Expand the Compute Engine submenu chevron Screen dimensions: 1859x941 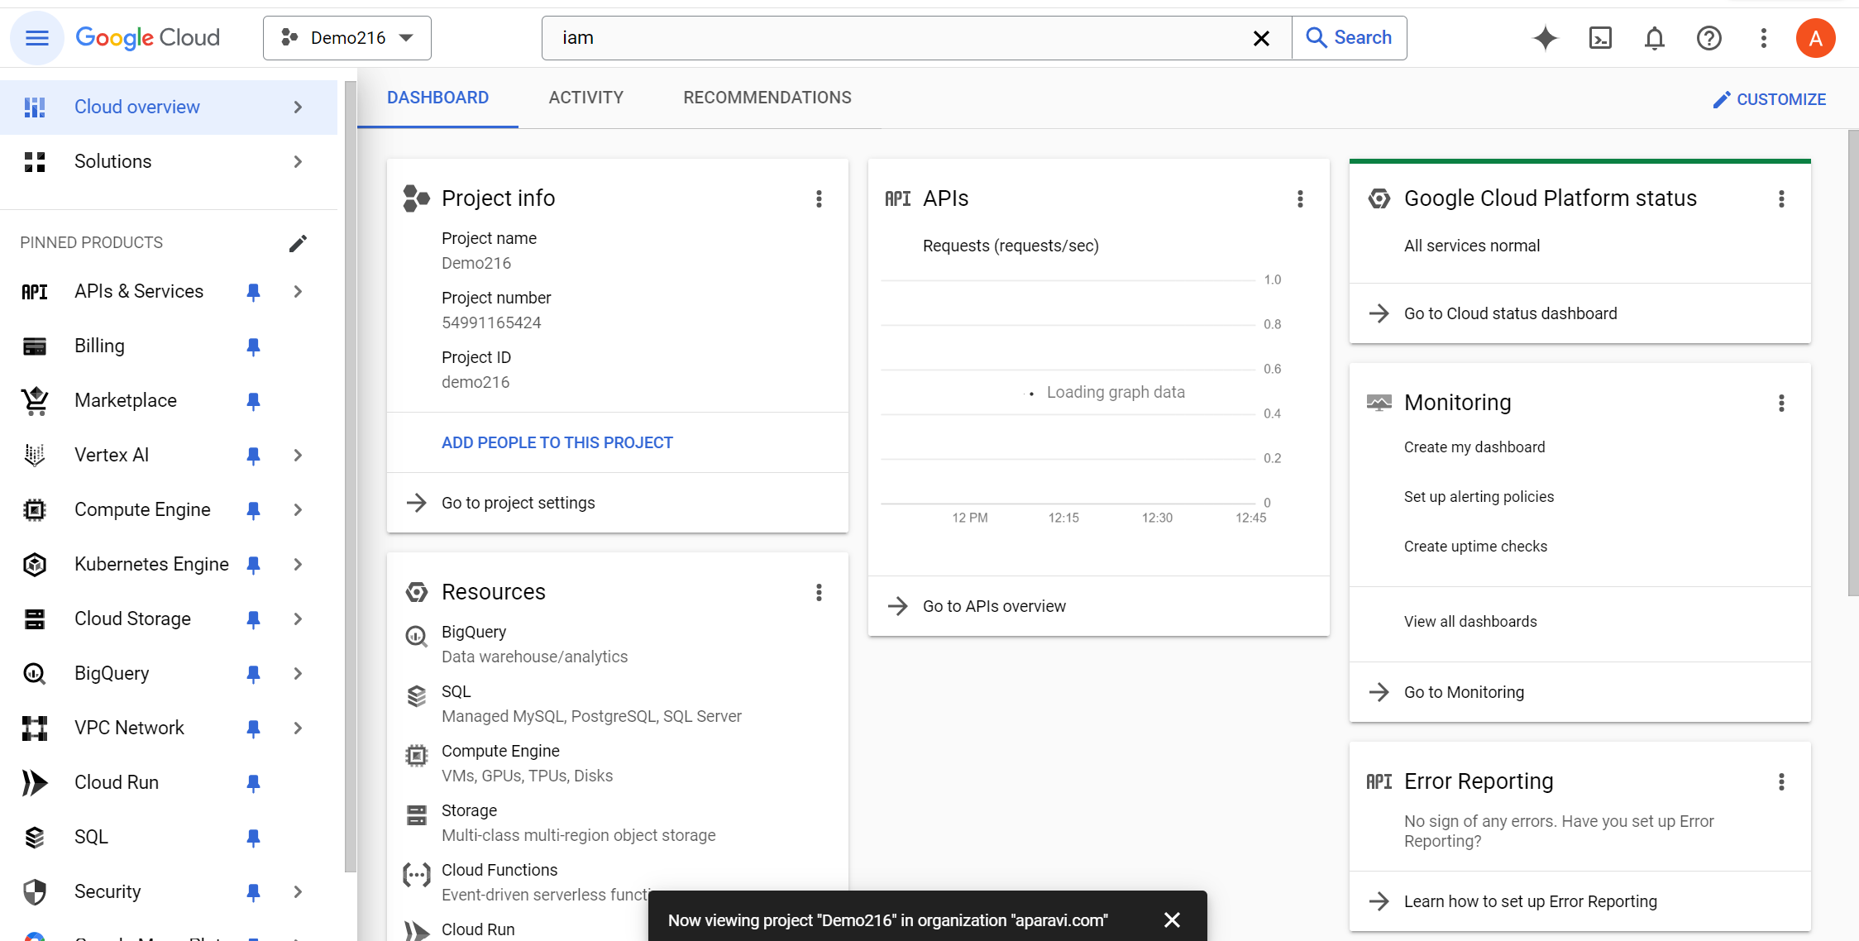(x=298, y=510)
